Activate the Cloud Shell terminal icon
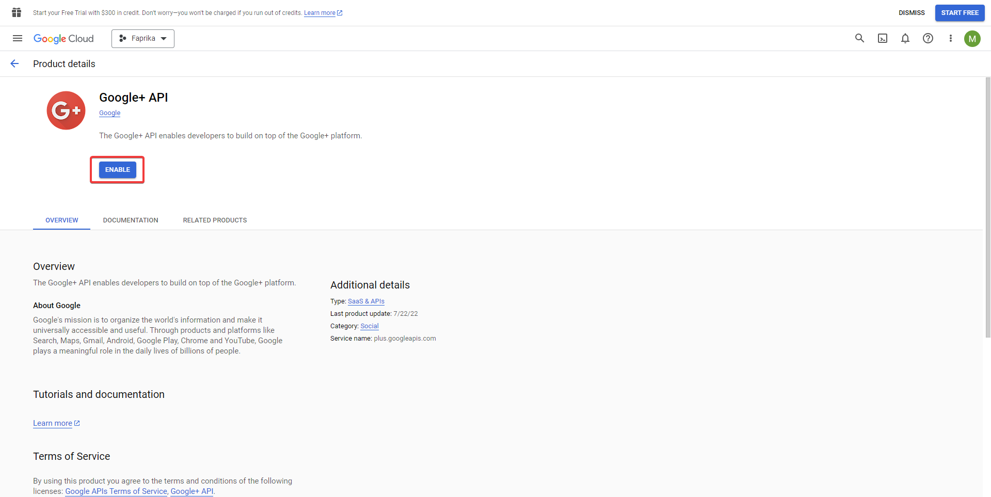This screenshot has height=497, width=991. pyautogui.click(x=883, y=38)
